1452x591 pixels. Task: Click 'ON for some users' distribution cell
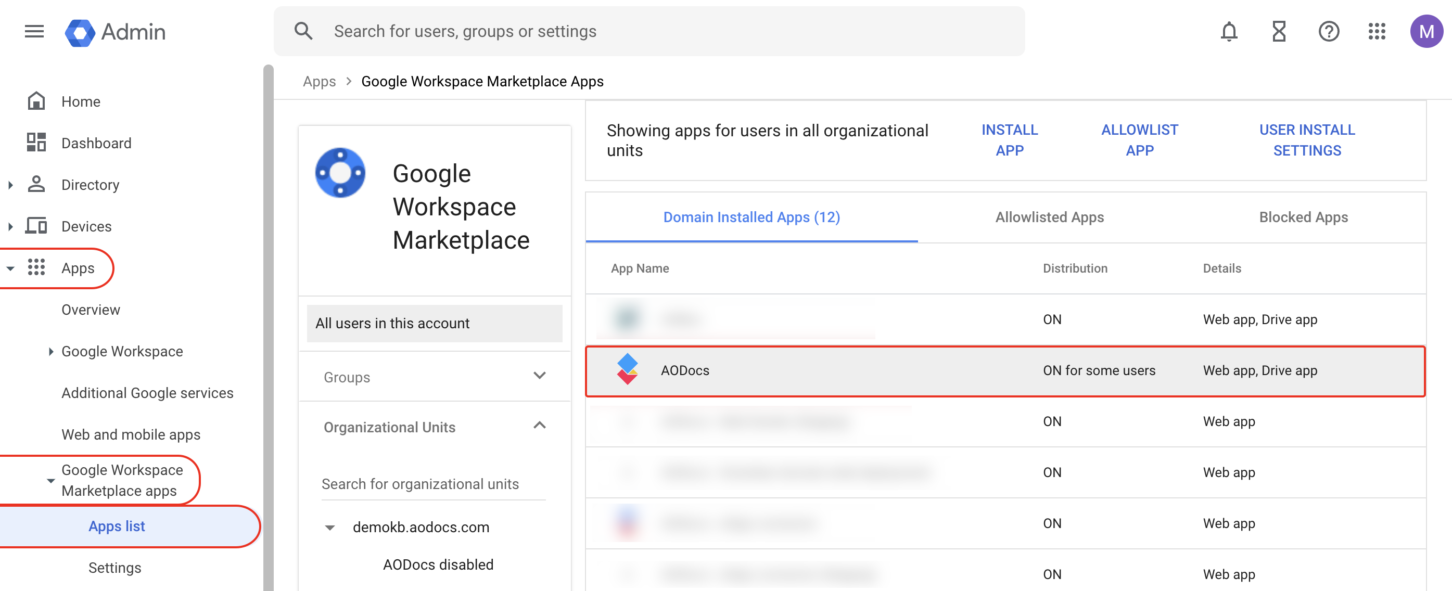coord(1098,370)
